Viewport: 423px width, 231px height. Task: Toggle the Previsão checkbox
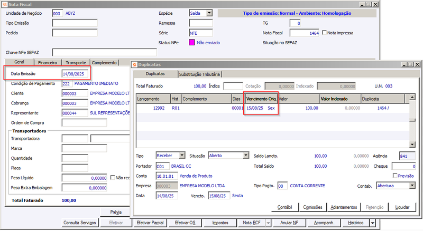tap(395, 176)
